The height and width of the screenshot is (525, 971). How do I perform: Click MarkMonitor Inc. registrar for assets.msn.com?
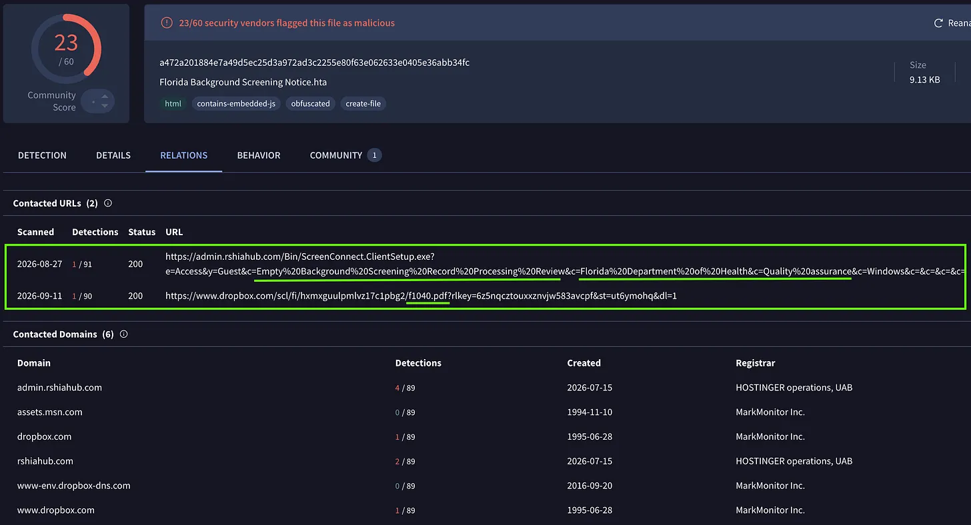(770, 412)
